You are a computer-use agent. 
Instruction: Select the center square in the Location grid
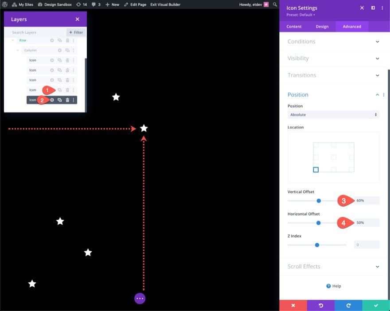pos(334,157)
